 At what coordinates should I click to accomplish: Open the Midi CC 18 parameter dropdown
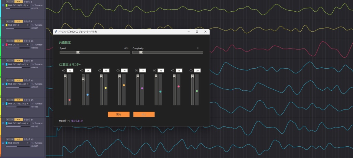(x=19, y=104)
